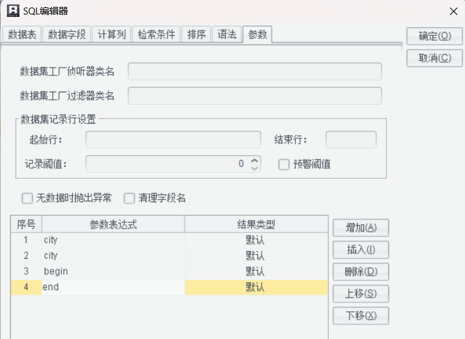This screenshot has height=339, width=465.
Task: Check the 清理字段名 option
Action: coord(129,198)
